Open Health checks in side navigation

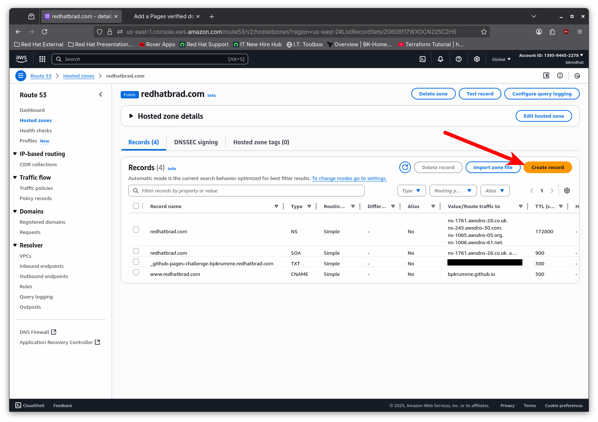tap(36, 130)
